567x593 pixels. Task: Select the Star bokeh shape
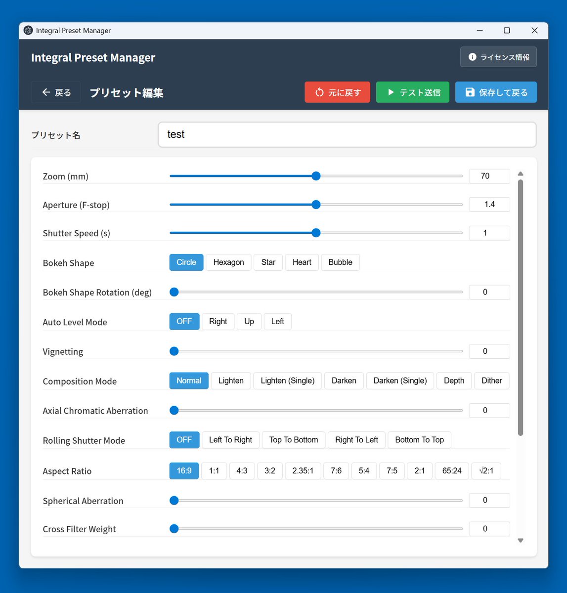(268, 262)
